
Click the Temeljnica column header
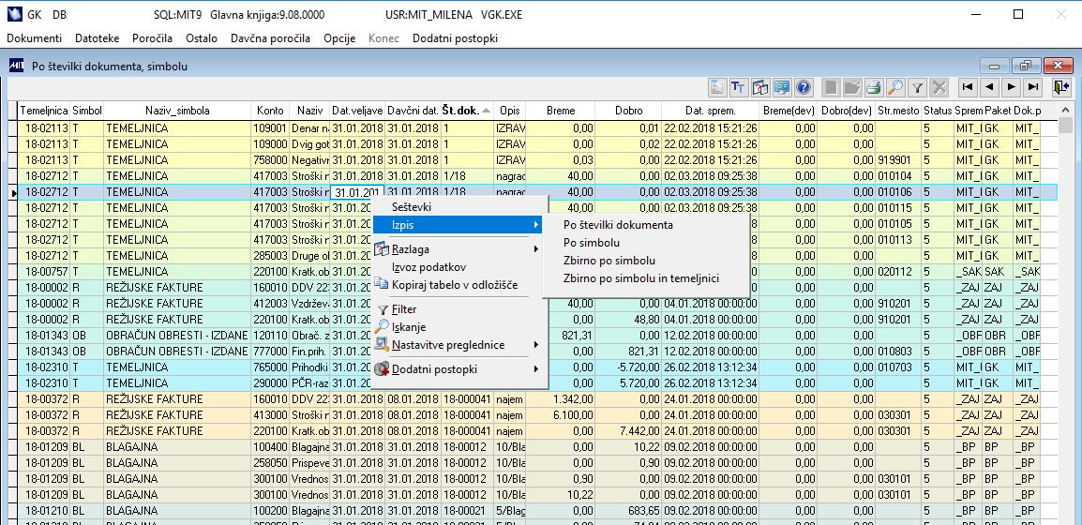pos(44,111)
